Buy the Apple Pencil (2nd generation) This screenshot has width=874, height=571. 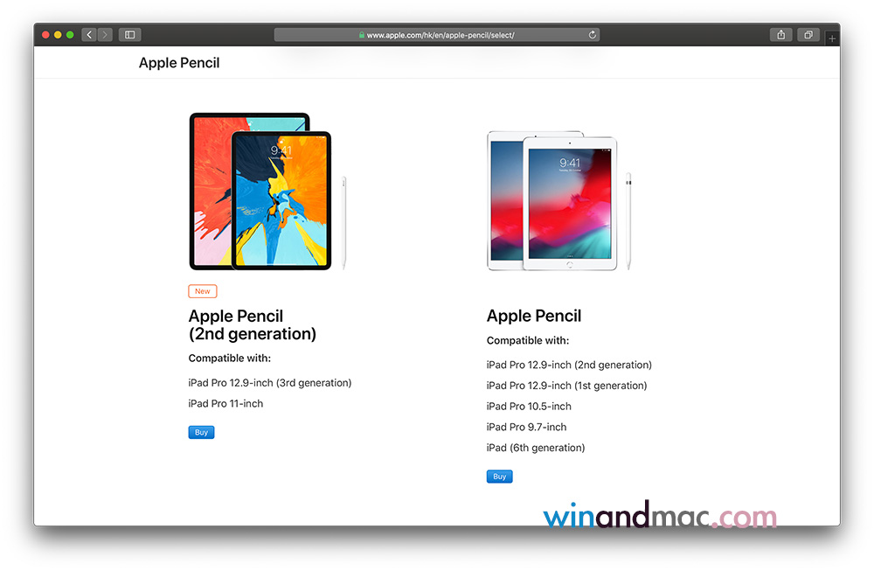201,432
